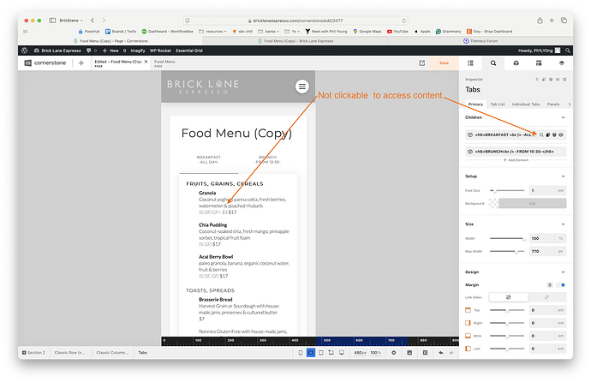
Task: Select unlinked sides option for Link Sides
Action: click(509, 297)
